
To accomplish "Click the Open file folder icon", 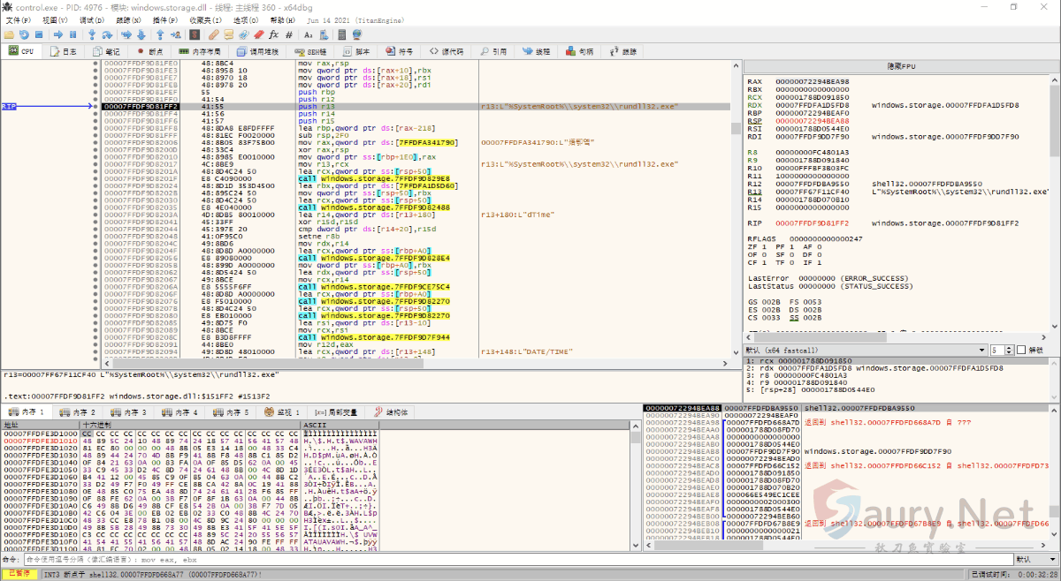I will tap(9, 34).
